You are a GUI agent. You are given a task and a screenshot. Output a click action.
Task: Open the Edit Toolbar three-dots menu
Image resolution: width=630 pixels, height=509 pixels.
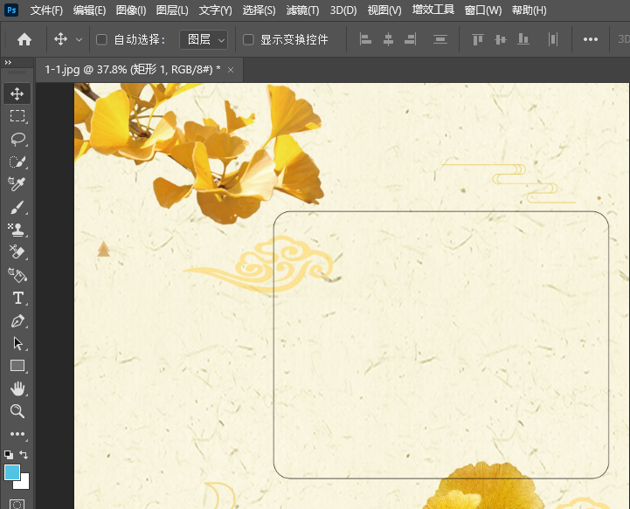(x=17, y=434)
